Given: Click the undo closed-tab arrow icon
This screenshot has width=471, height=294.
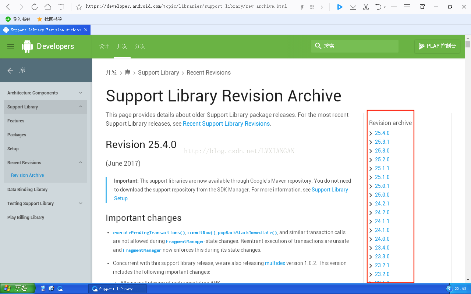Looking at the screenshot, I should (x=378, y=7).
